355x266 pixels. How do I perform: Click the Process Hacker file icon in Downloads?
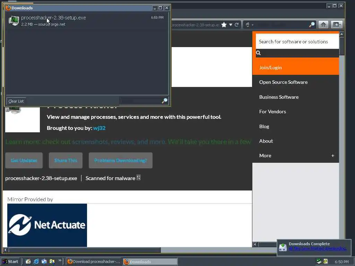pyautogui.click(x=14, y=20)
